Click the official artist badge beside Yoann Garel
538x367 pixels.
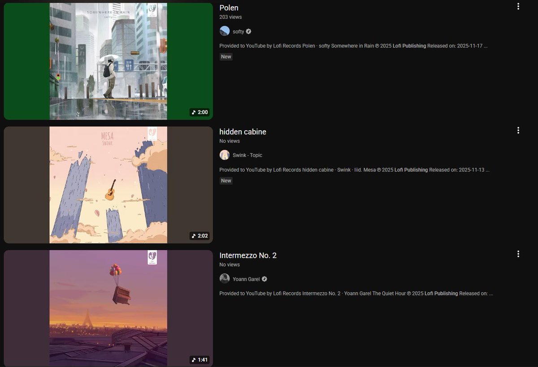pos(265,279)
